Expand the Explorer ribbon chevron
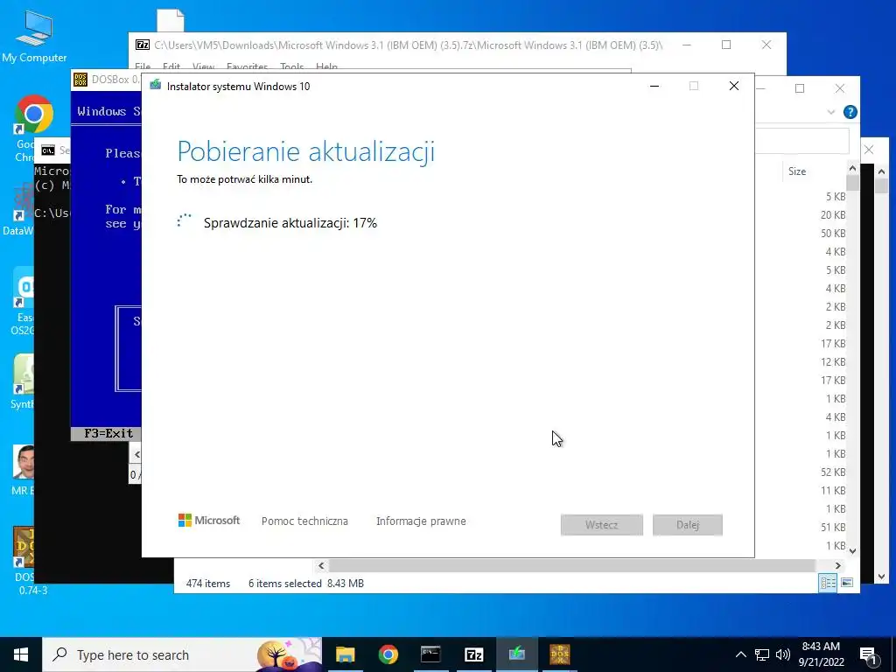The width and height of the screenshot is (896, 672). click(x=831, y=112)
